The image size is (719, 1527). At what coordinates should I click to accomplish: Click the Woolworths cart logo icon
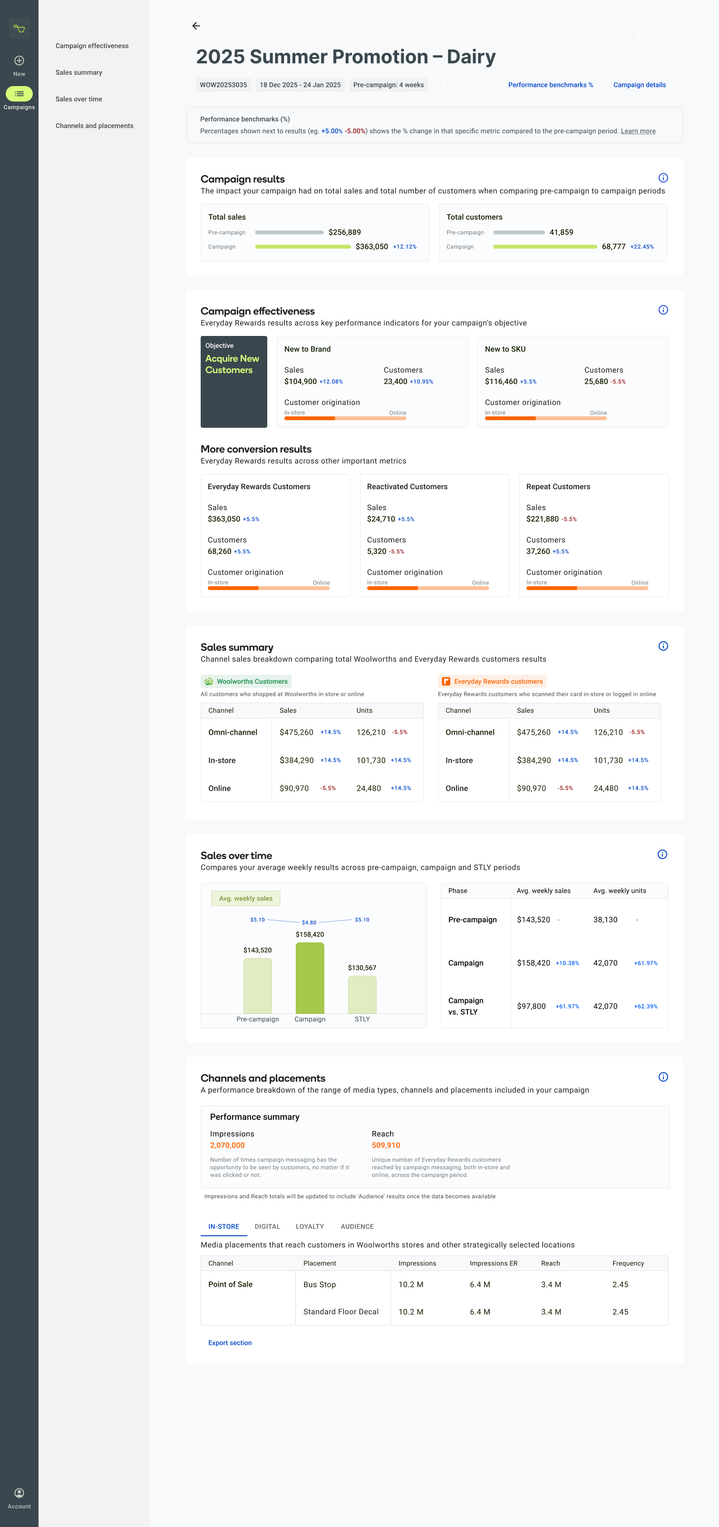click(x=19, y=29)
